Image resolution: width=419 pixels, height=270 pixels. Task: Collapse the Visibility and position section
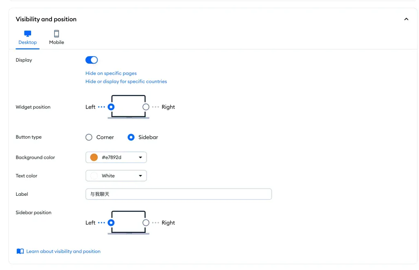click(406, 19)
